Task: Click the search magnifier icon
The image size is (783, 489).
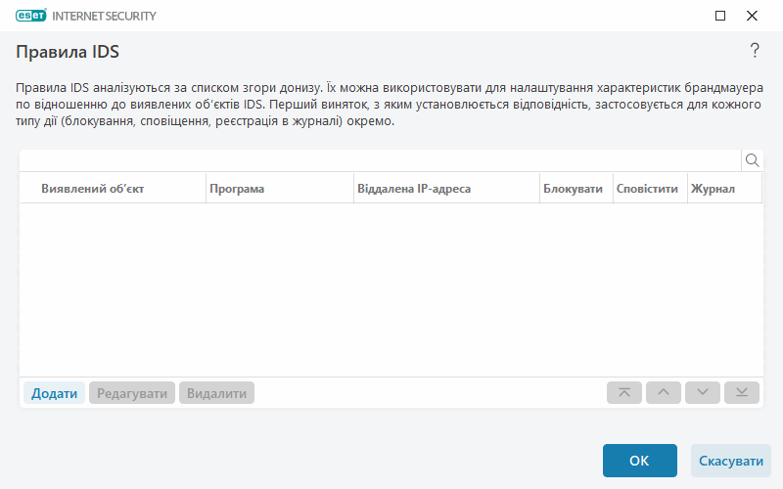Action: (x=752, y=160)
